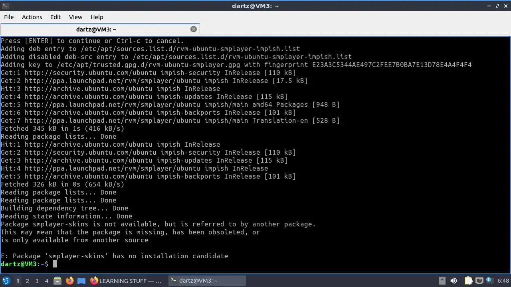Click the show desktop panel icon

pyautogui.click(x=81, y=281)
